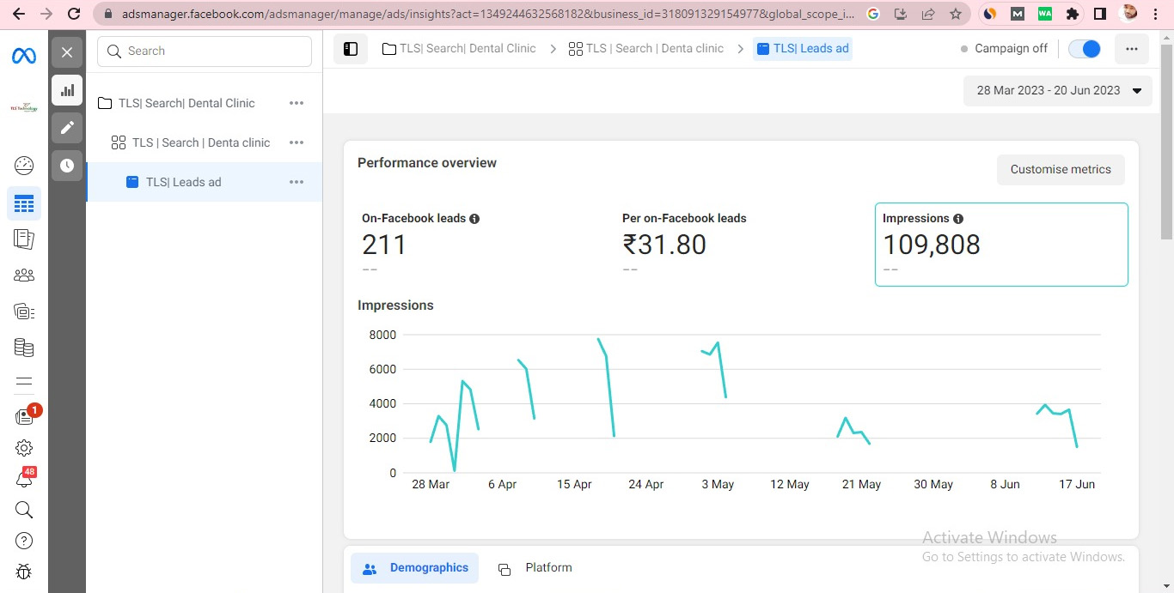
Task: Switch to the Platform tab
Action: (x=535, y=568)
